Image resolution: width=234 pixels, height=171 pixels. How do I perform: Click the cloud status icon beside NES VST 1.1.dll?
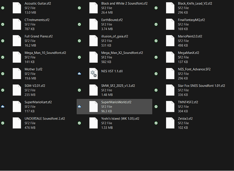click(79, 74)
